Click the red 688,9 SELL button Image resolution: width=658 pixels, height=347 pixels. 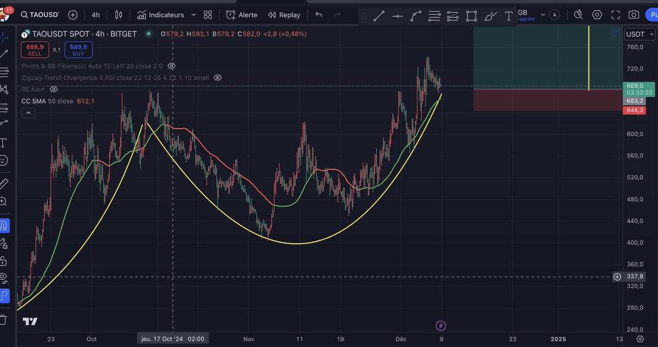[35, 50]
